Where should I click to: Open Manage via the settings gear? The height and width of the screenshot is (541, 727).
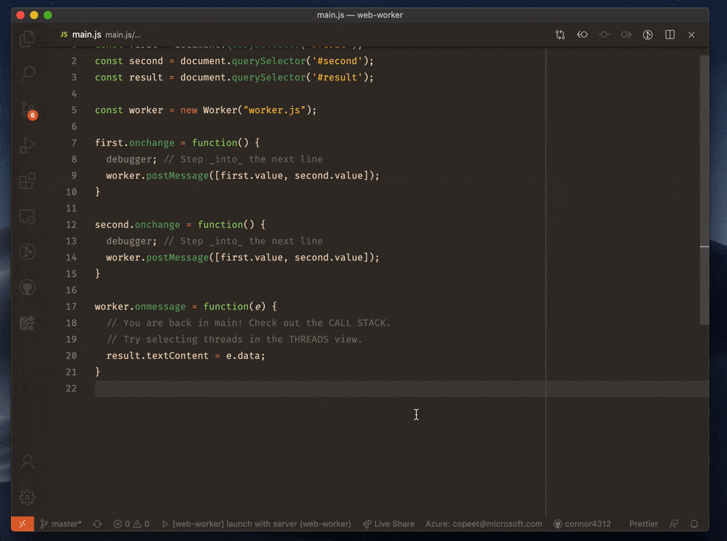(x=27, y=497)
